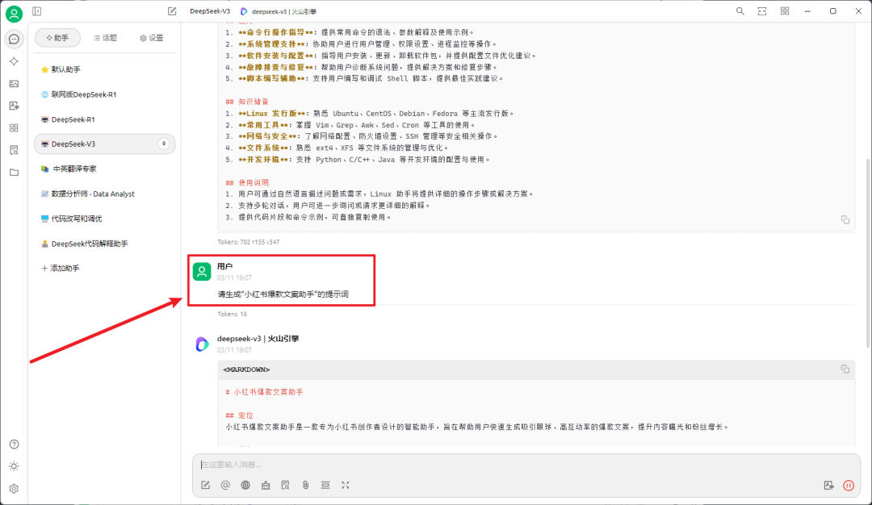Open mini apps grid in title bar
The width and height of the screenshot is (872, 505).
pyautogui.click(x=784, y=11)
